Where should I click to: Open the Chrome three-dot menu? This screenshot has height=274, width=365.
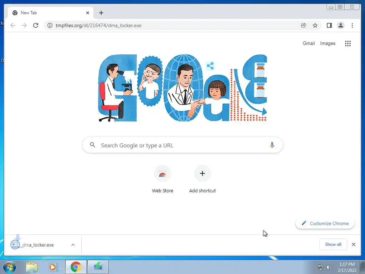(x=352, y=25)
